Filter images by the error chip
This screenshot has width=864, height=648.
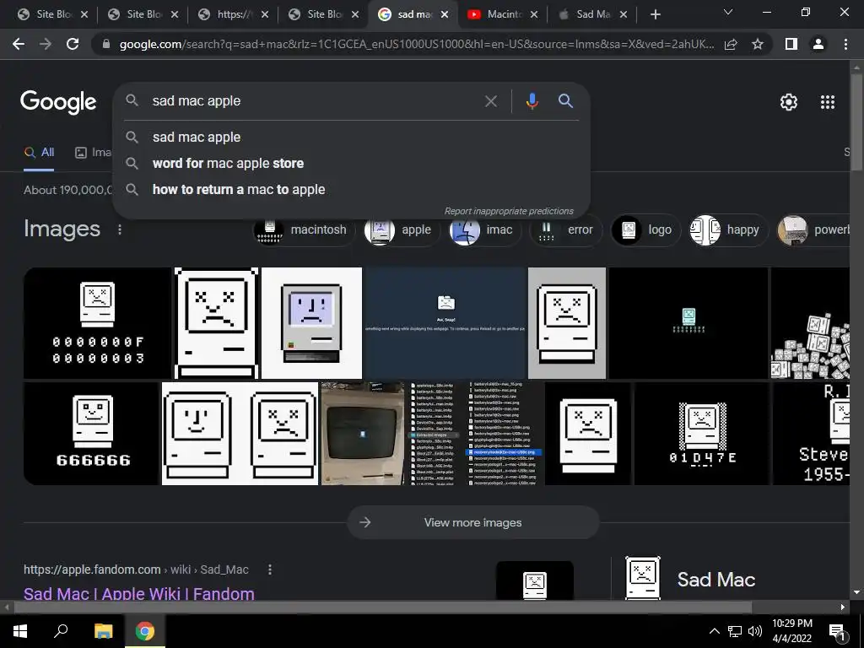click(x=566, y=229)
